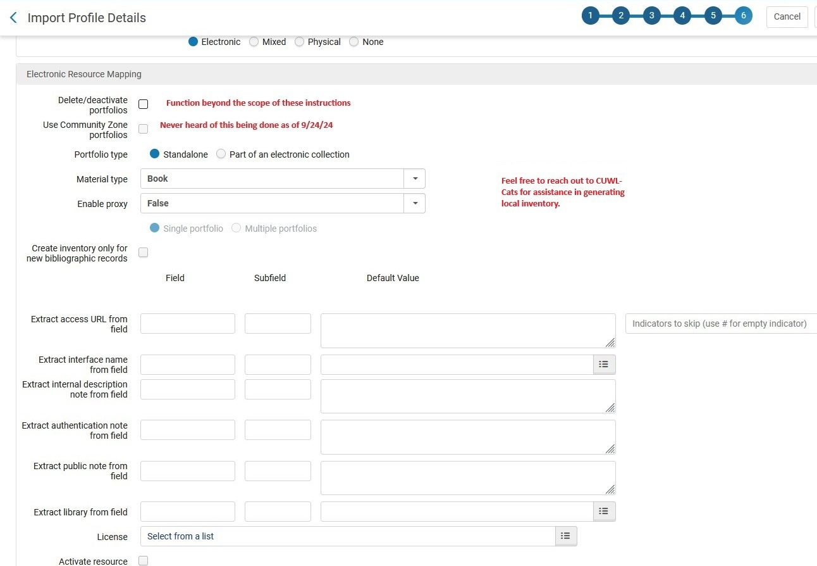Click the Electronic Resource Mapping section header
Image resolution: width=817 pixels, height=566 pixels.
click(x=416, y=74)
